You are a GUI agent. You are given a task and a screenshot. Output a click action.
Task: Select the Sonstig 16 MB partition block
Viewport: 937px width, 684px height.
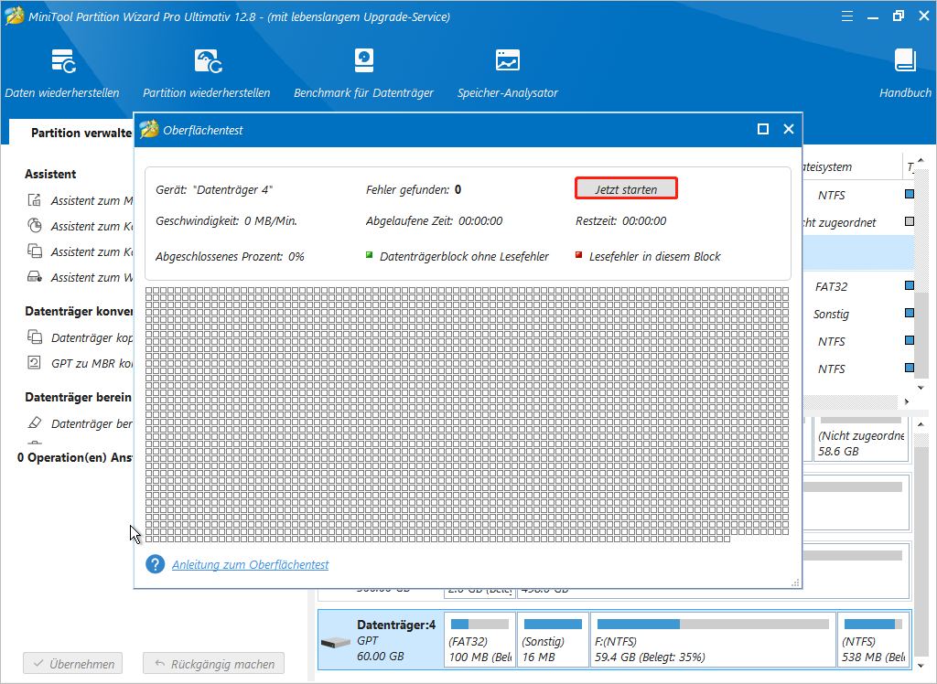tap(553, 639)
